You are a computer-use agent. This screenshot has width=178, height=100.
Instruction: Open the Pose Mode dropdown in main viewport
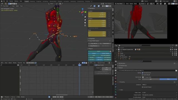tap(6, 6)
